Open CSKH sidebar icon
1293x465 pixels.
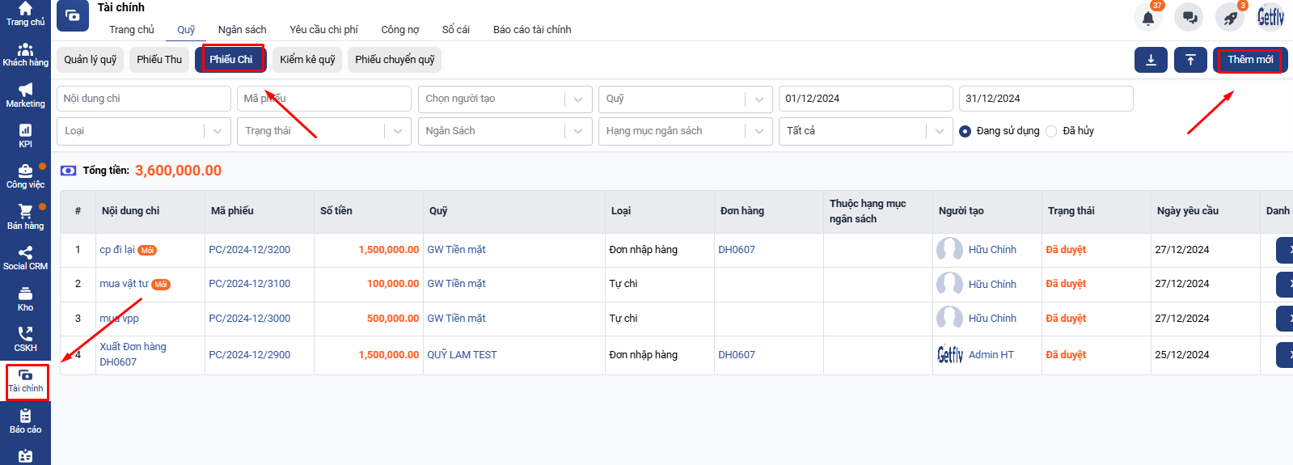click(x=25, y=339)
